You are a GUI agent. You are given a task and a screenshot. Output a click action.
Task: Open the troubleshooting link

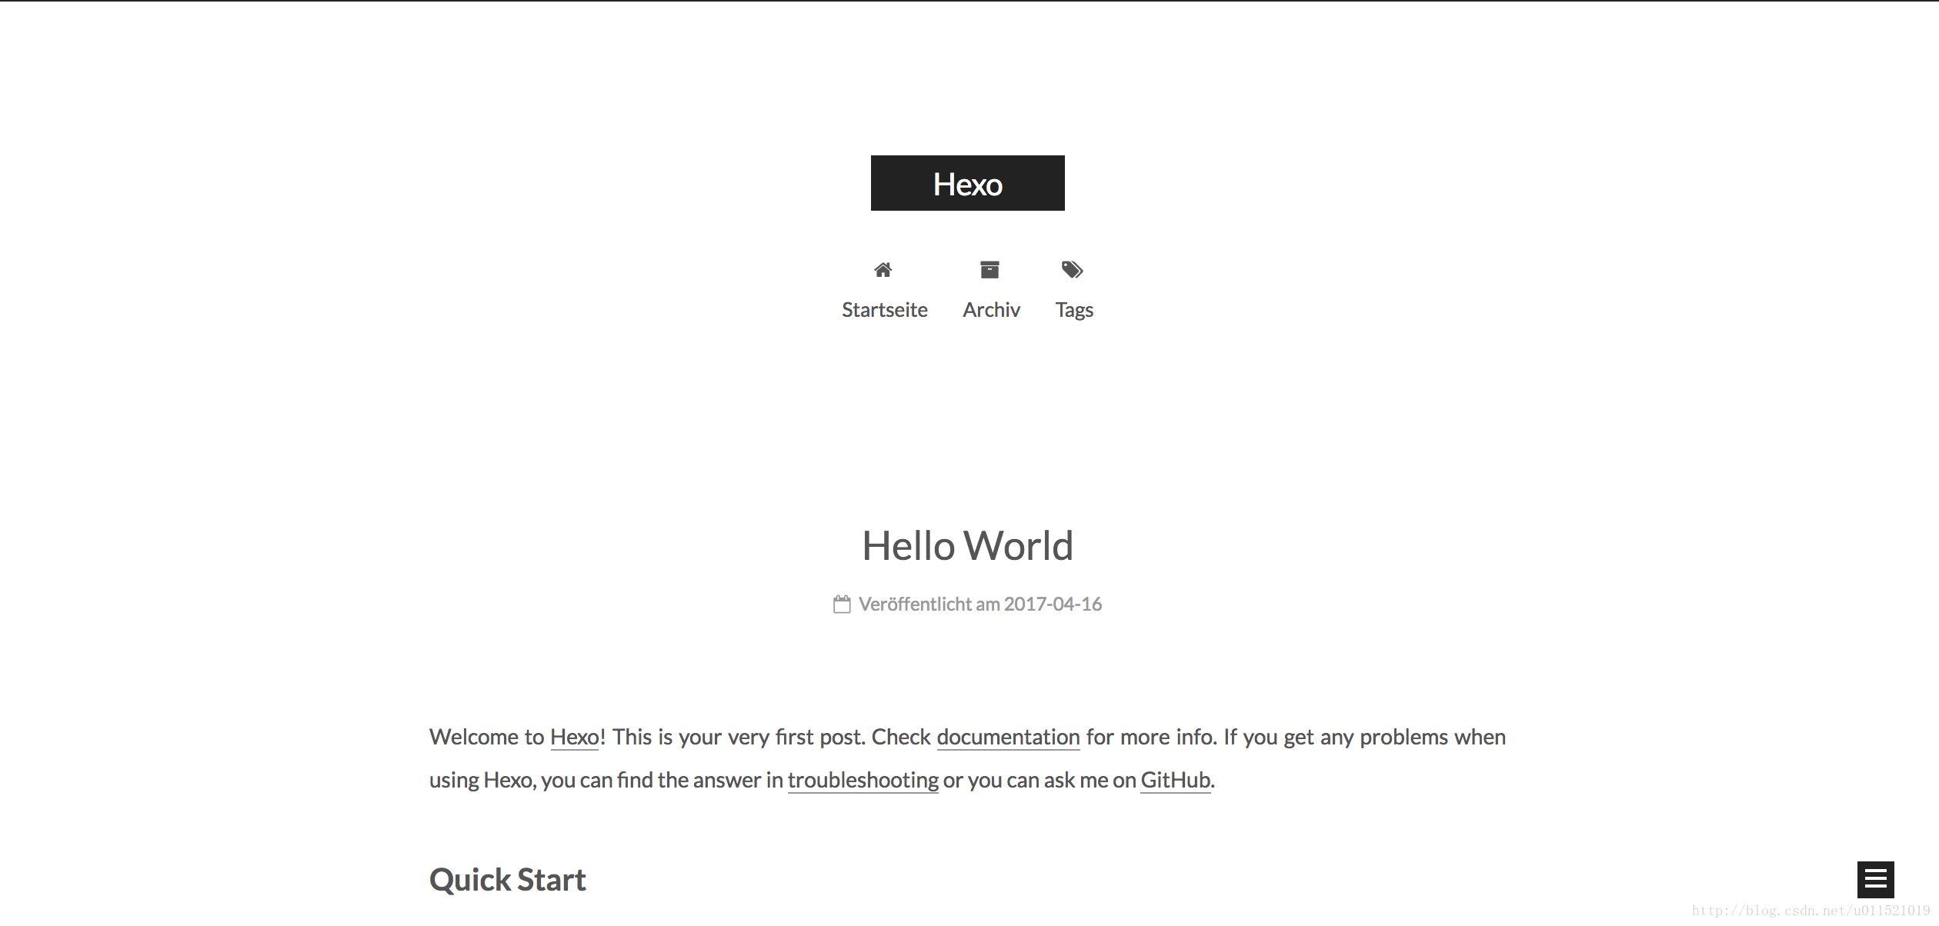click(863, 781)
